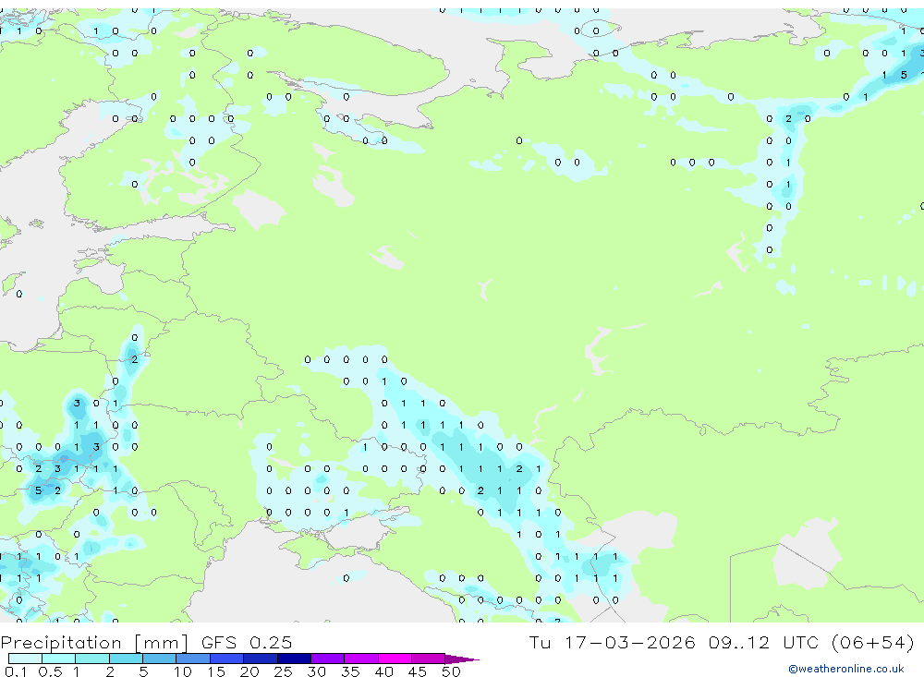Screen dimensions: 924x677
Task: Click the '50' legend scale label
Action: [x=451, y=671]
